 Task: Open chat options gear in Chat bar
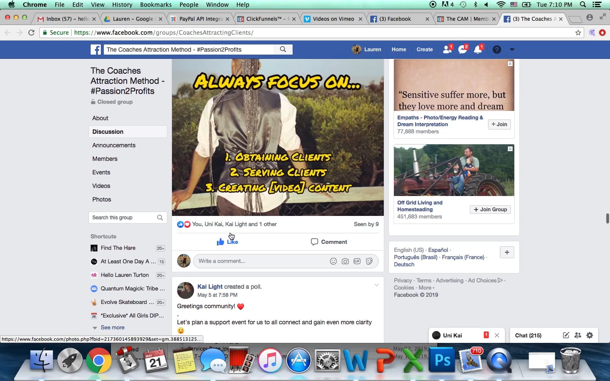point(590,335)
